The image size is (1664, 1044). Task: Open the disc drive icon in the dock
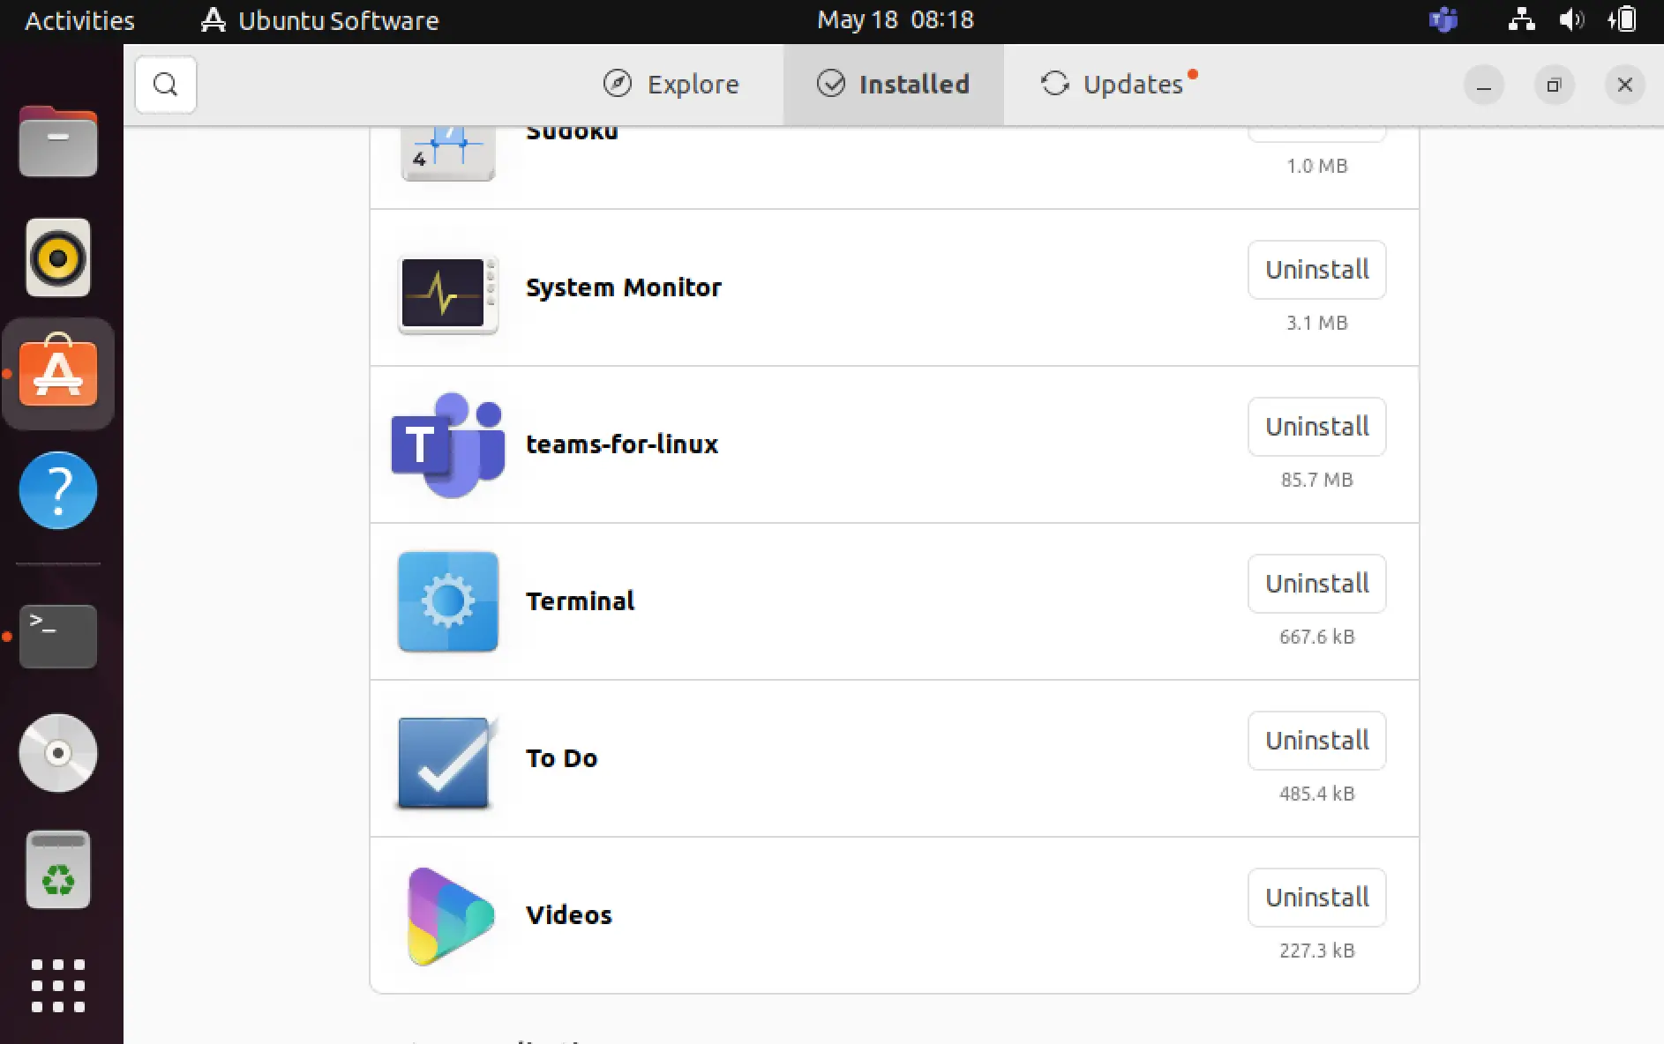pyautogui.click(x=58, y=753)
